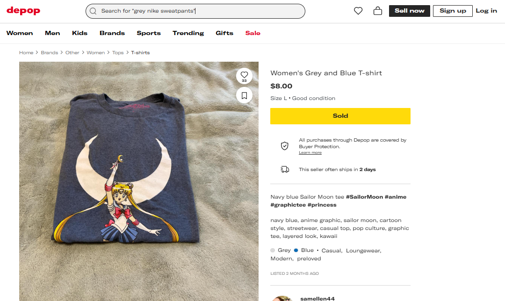Open the Learn more link
The image size is (505, 301).
(310, 153)
